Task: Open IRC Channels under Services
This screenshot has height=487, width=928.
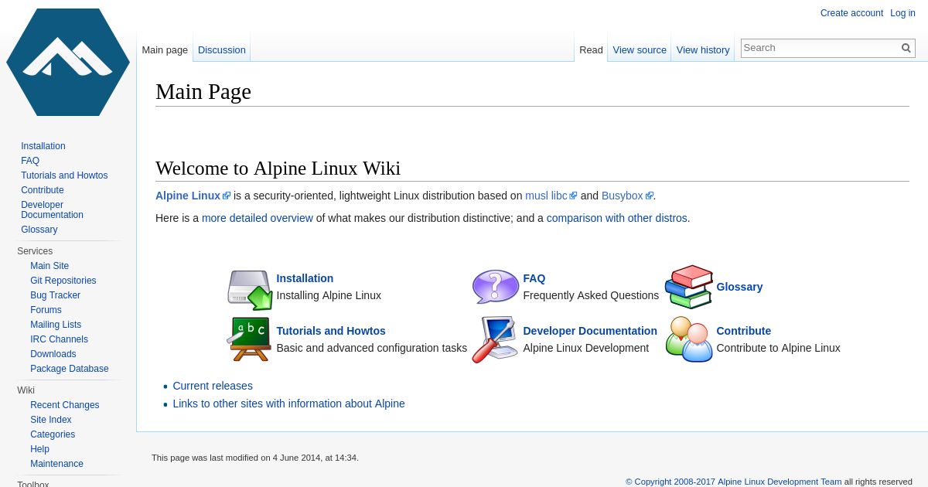Action: (x=59, y=339)
